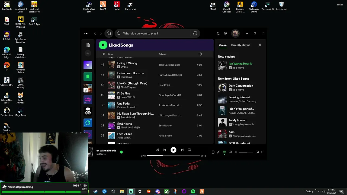Open album link 'Face 2 Face'
This screenshot has width=347, height=195.
pyautogui.click(x=165, y=136)
